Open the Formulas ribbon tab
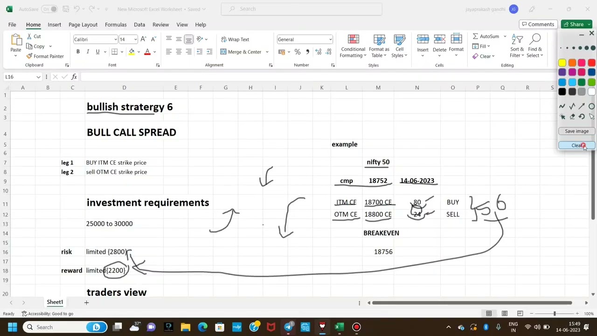 pos(116,24)
